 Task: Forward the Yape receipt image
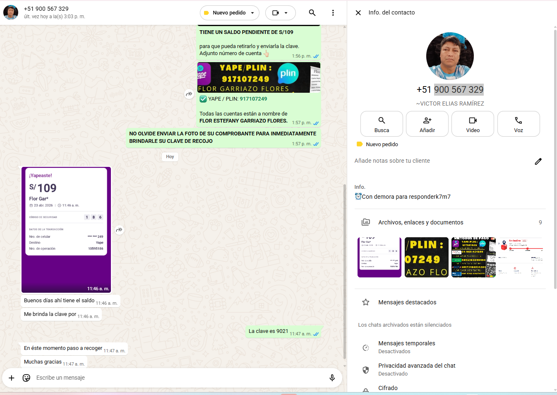click(119, 230)
